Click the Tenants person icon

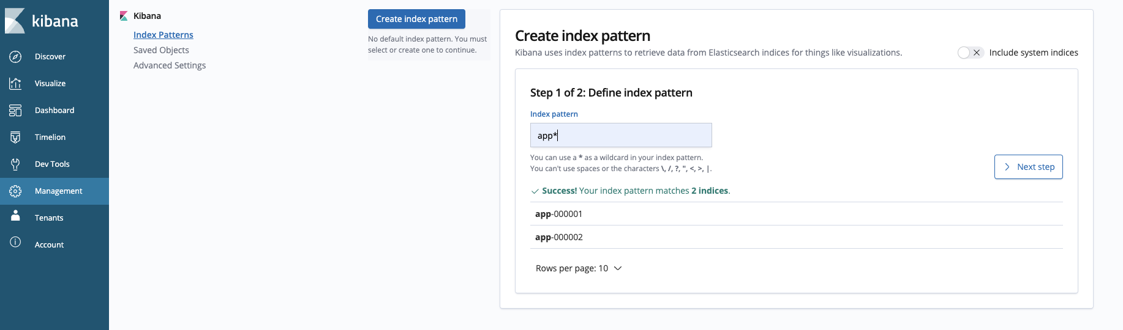click(x=15, y=216)
